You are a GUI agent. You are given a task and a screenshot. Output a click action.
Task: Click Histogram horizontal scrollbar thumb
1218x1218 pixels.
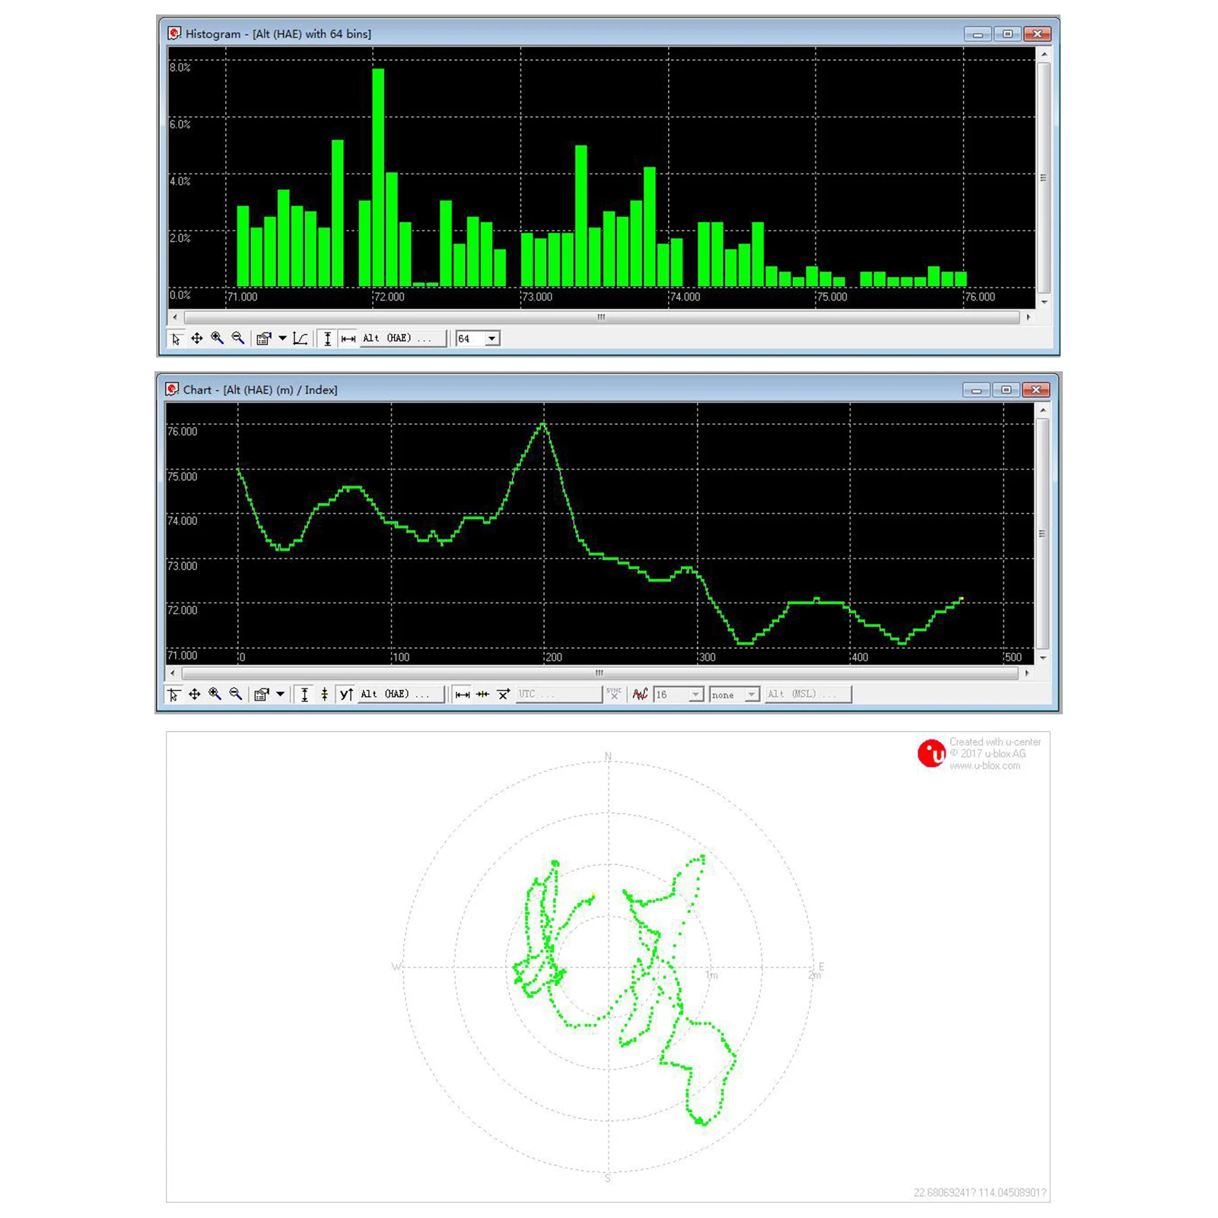coord(601,317)
